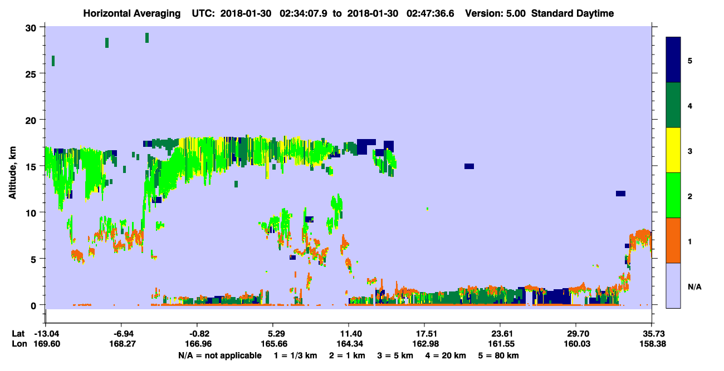Click the '1 = 1/3 km' legend note
This screenshot has height=371, width=724.
pos(295,355)
